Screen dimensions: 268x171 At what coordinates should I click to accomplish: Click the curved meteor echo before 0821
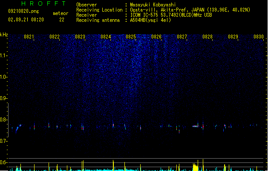click(x=18, y=128)
